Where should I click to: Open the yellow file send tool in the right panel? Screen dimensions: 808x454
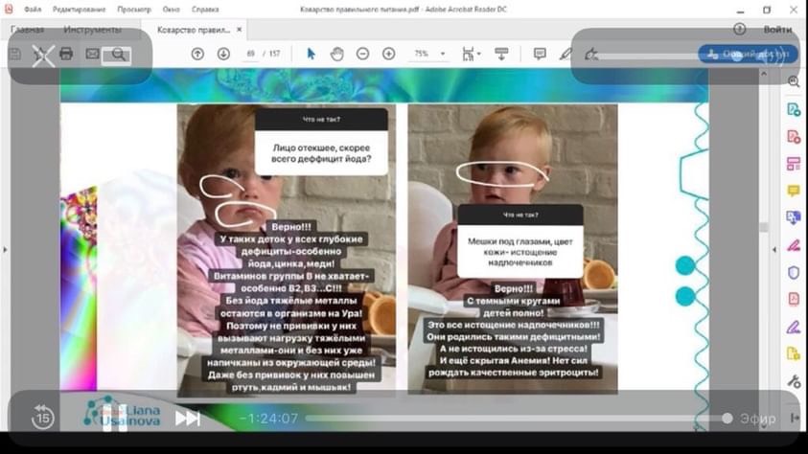point(794,353)
